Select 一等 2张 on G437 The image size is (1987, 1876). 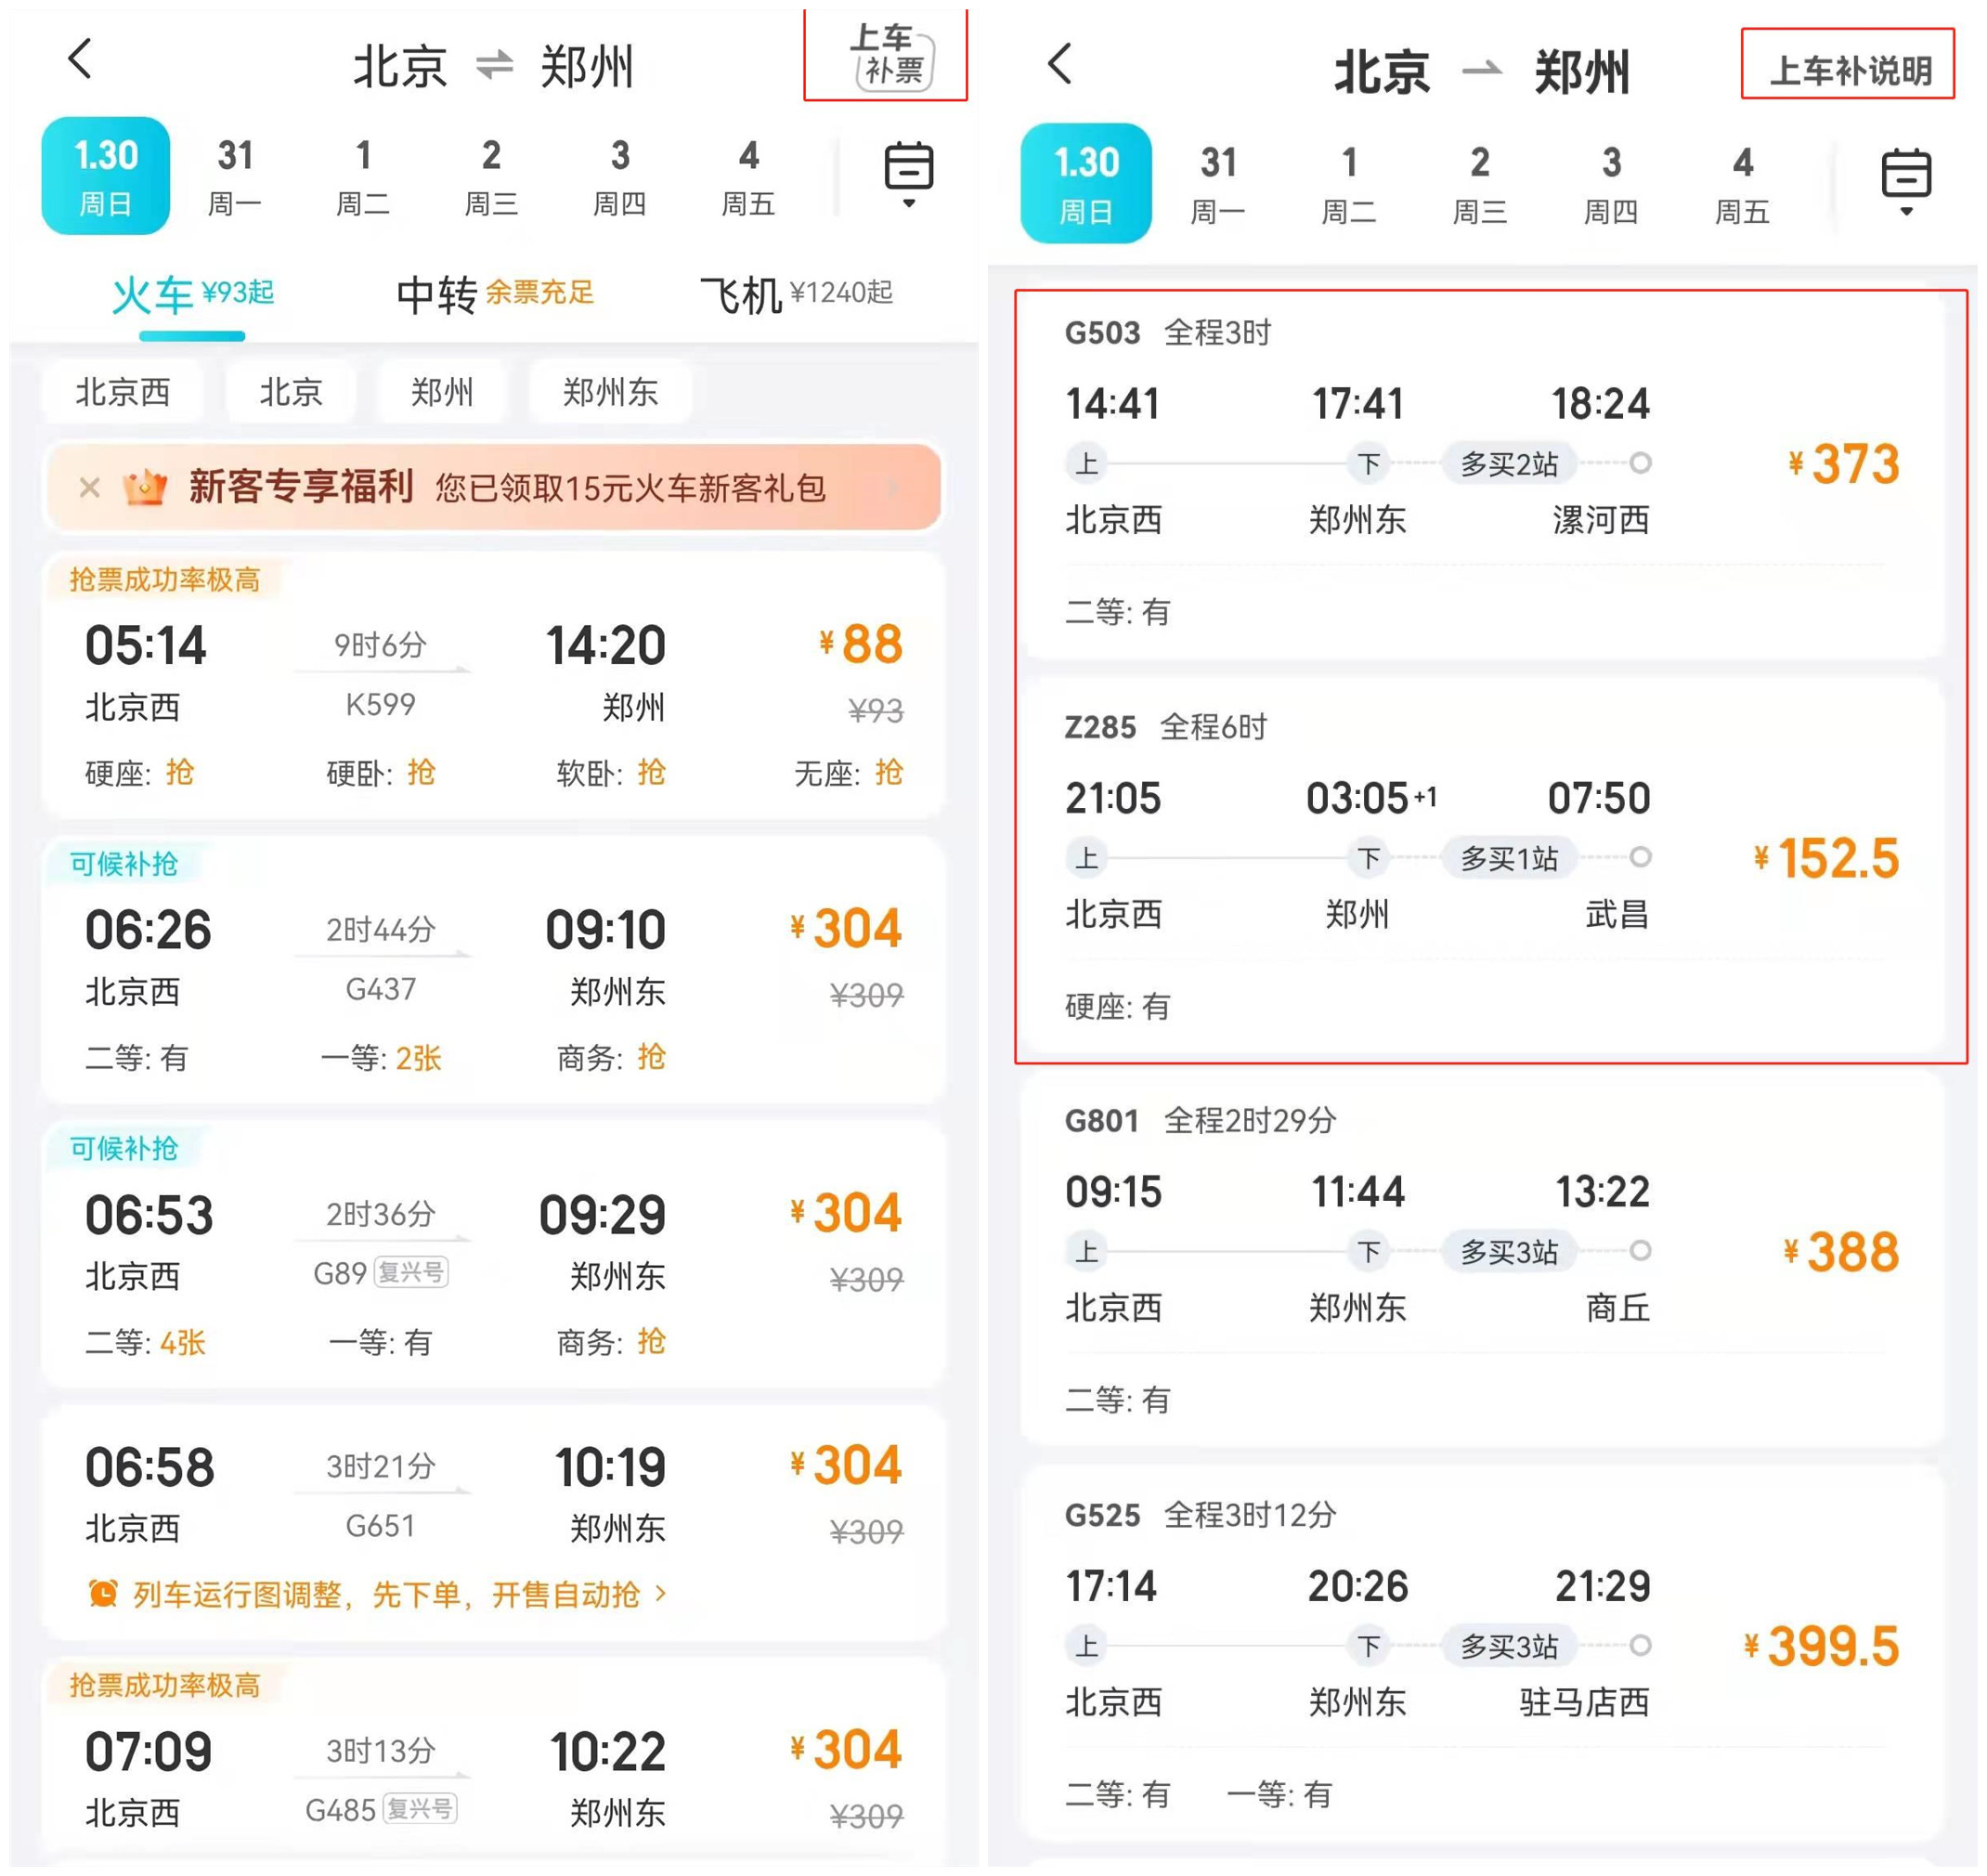pos(380,1058)
